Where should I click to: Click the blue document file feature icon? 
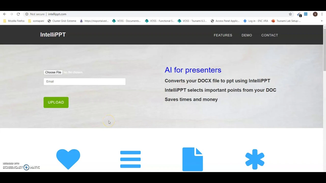[x=193, y=159]
